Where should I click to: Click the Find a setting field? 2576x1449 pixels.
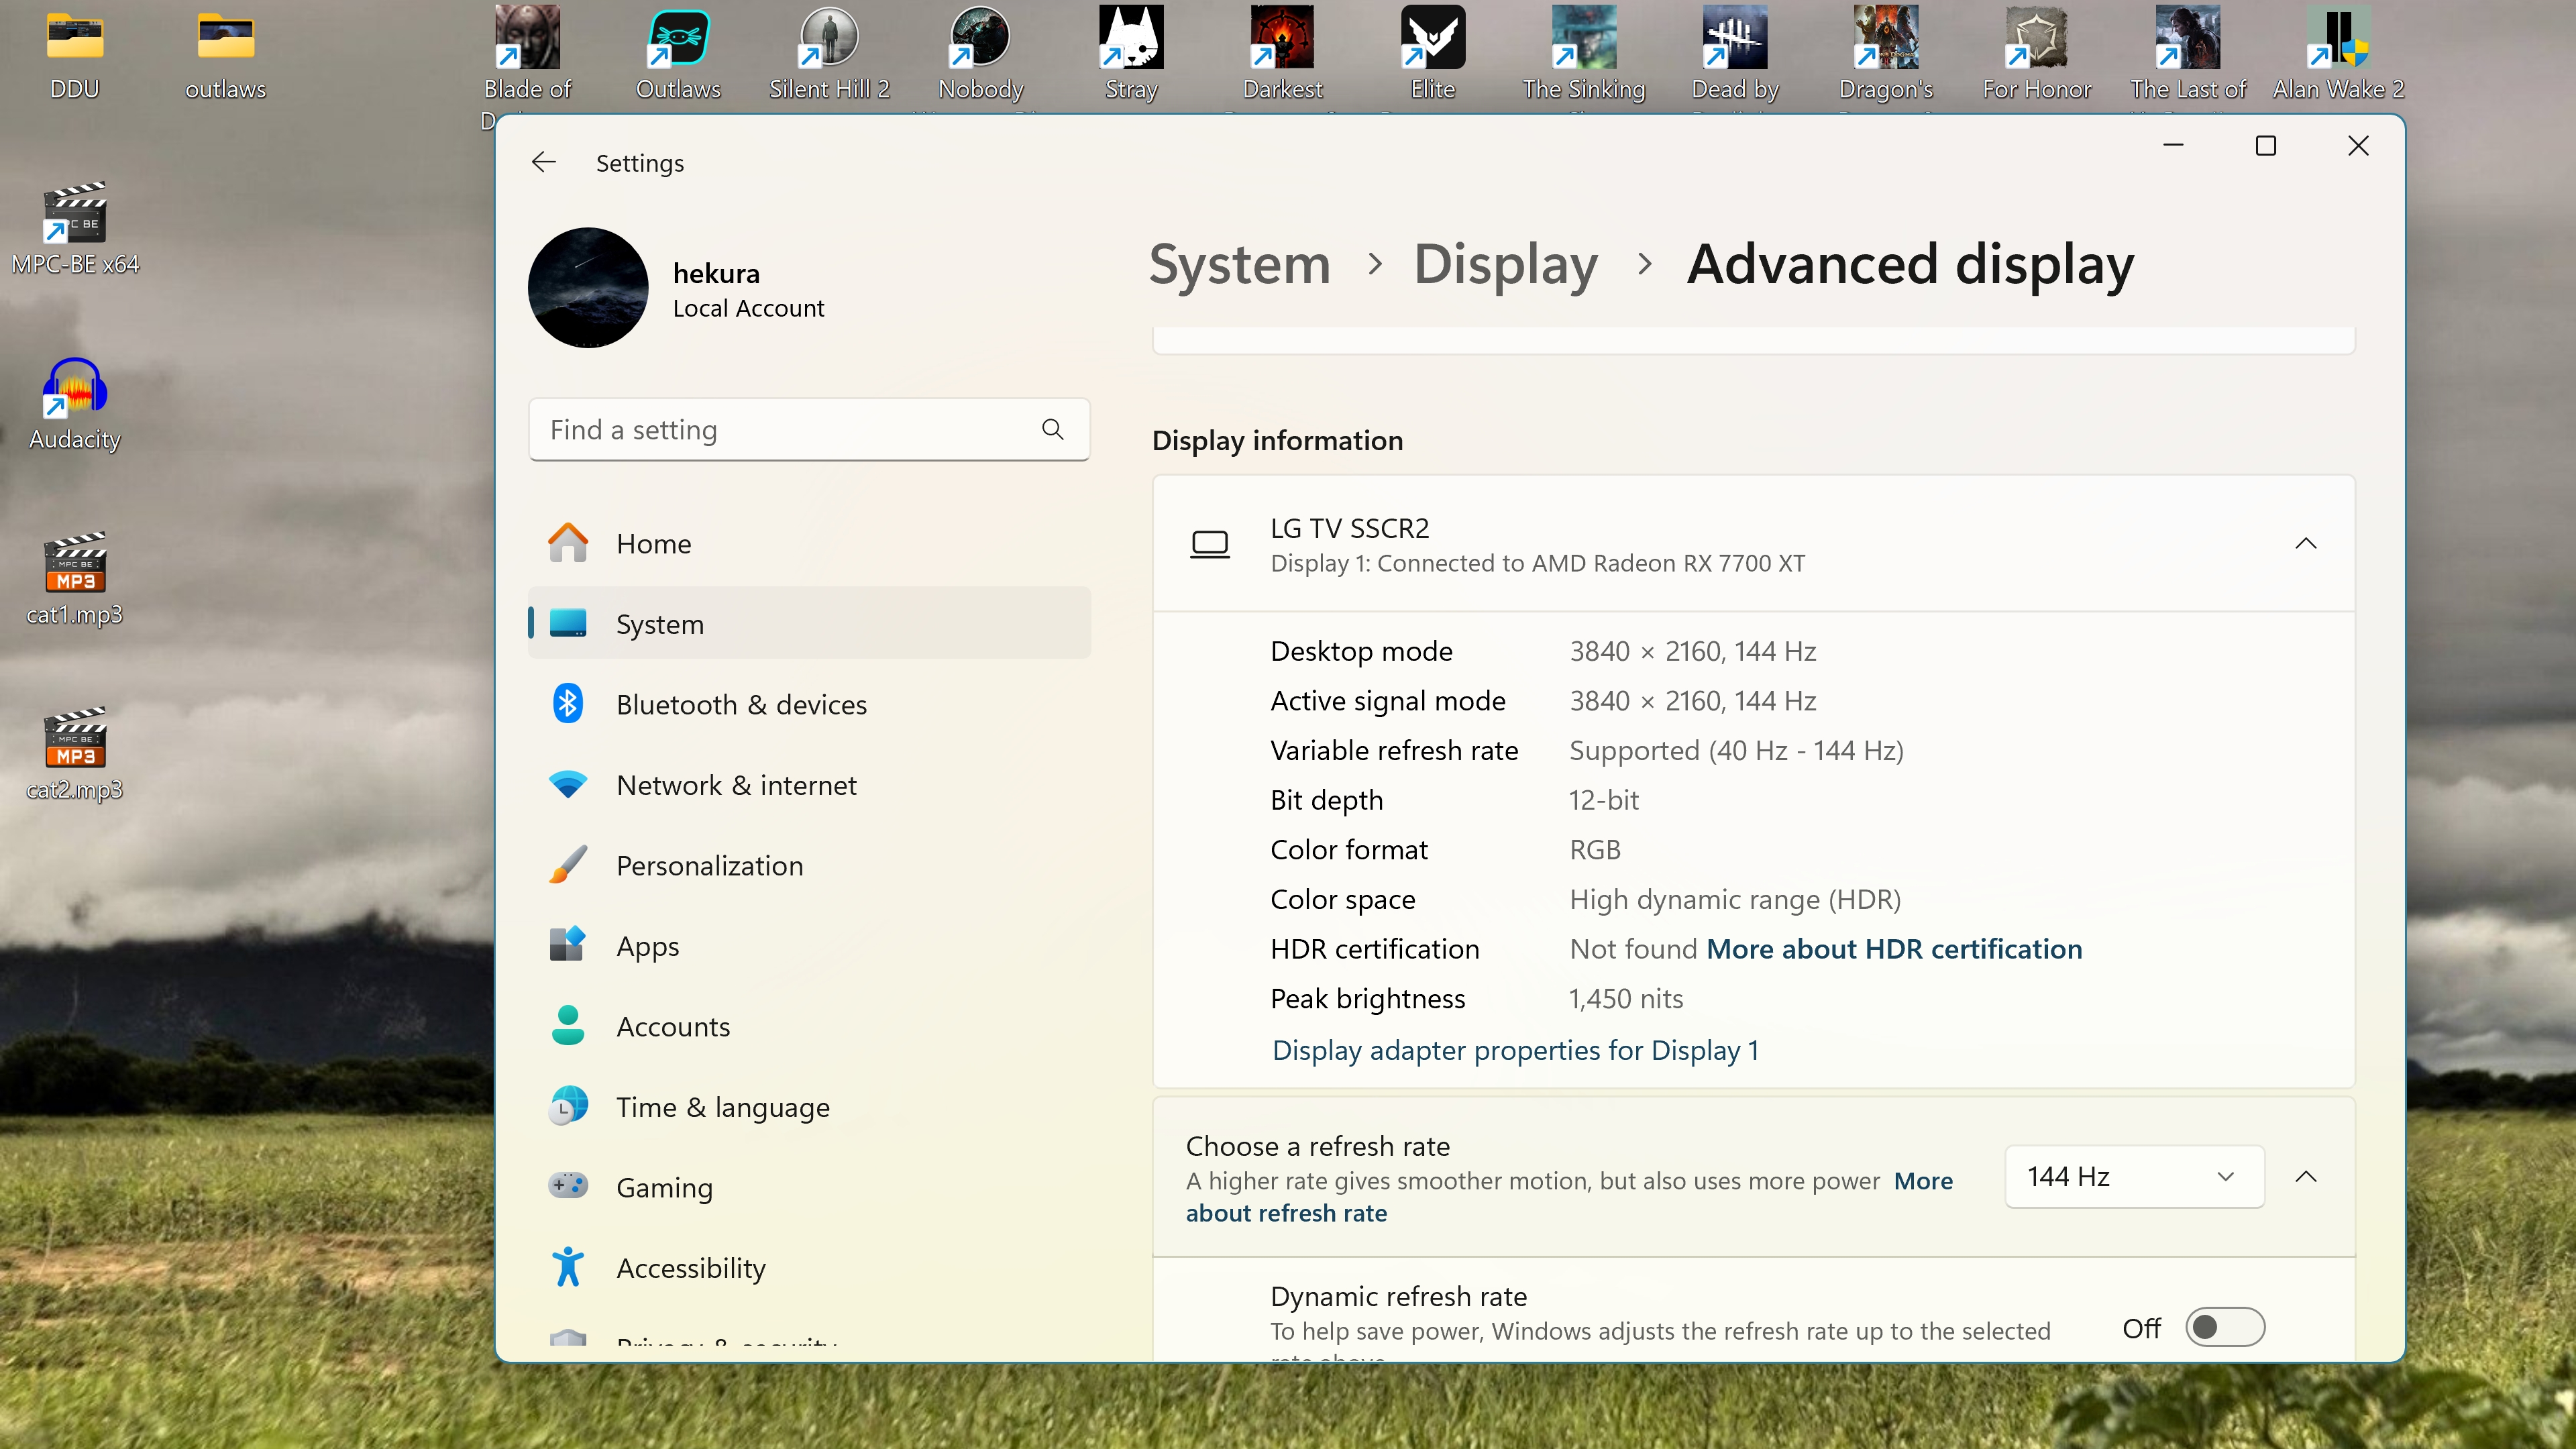pos(780,429)
